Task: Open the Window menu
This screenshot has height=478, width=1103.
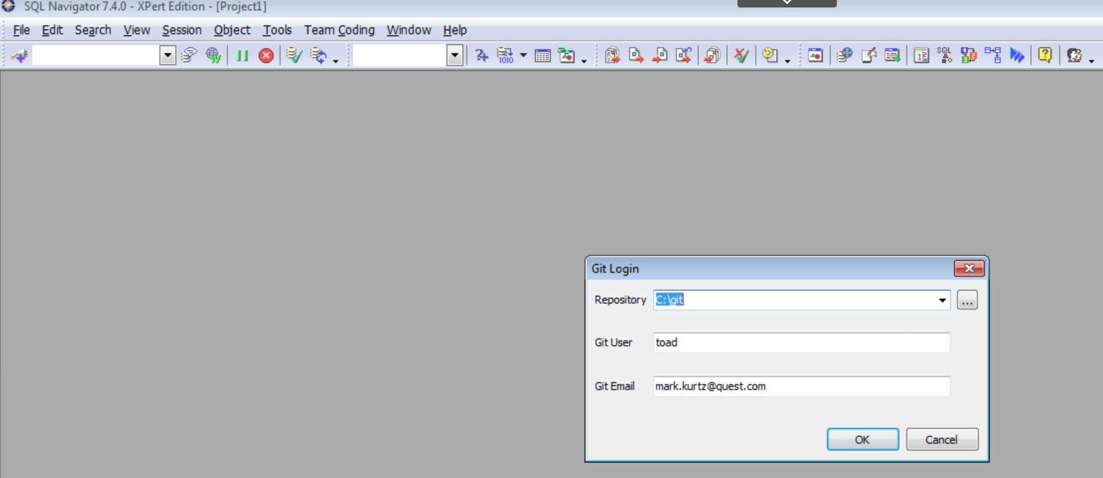Action: point(409,30)
